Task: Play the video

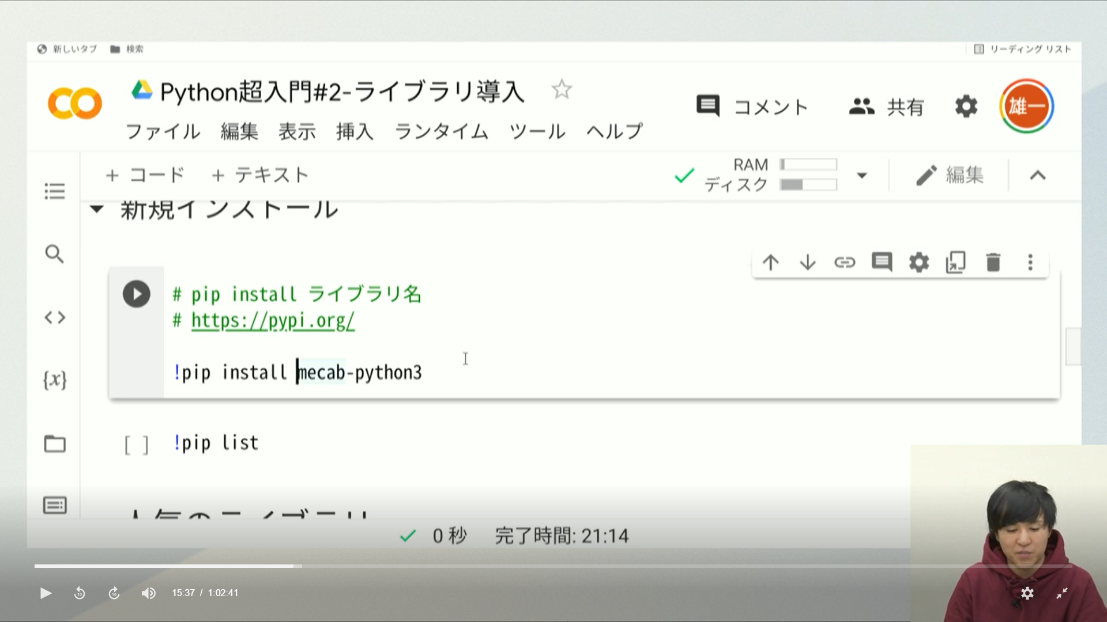Action: (x=46, y=593)
